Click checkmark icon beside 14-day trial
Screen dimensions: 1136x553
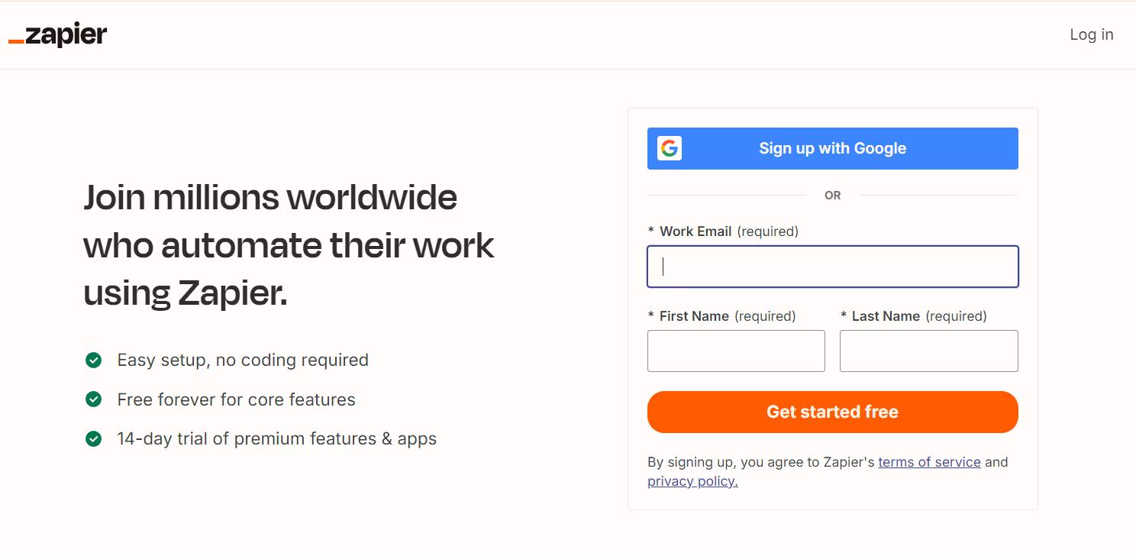[x=93, y=439]
